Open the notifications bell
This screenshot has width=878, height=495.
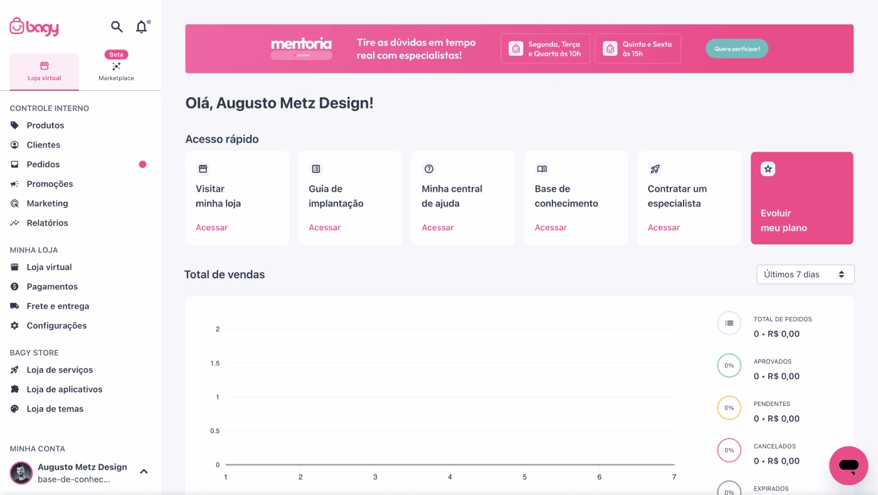pyautogui.click(x=142, y=26)
